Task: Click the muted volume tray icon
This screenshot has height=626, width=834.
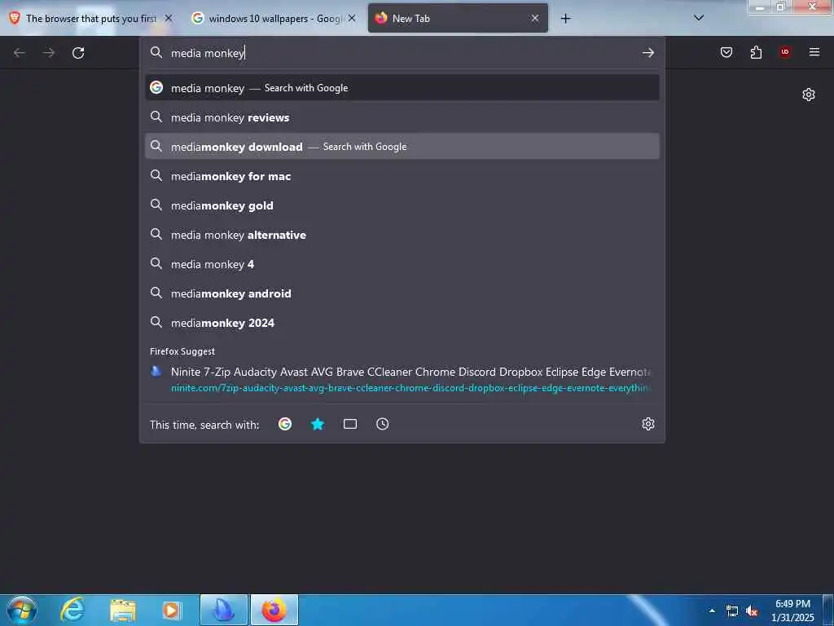Action: (752, 611)
